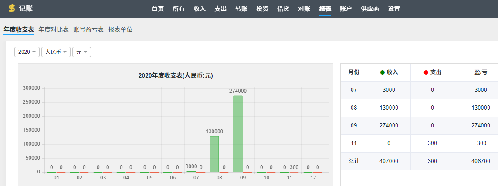Open the 收入 menu item

[200, 9]
